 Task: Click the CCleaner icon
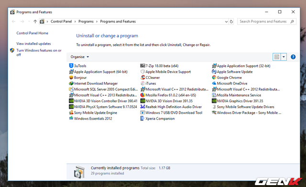(x=142, y=77)
